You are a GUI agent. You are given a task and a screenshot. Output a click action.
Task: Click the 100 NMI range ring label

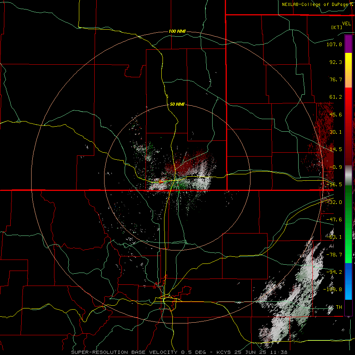pyautogui.click(x=177, y=31)
